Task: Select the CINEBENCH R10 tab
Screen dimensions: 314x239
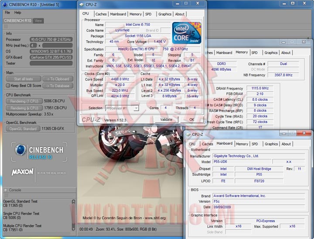Action: (x=17, y=21)
